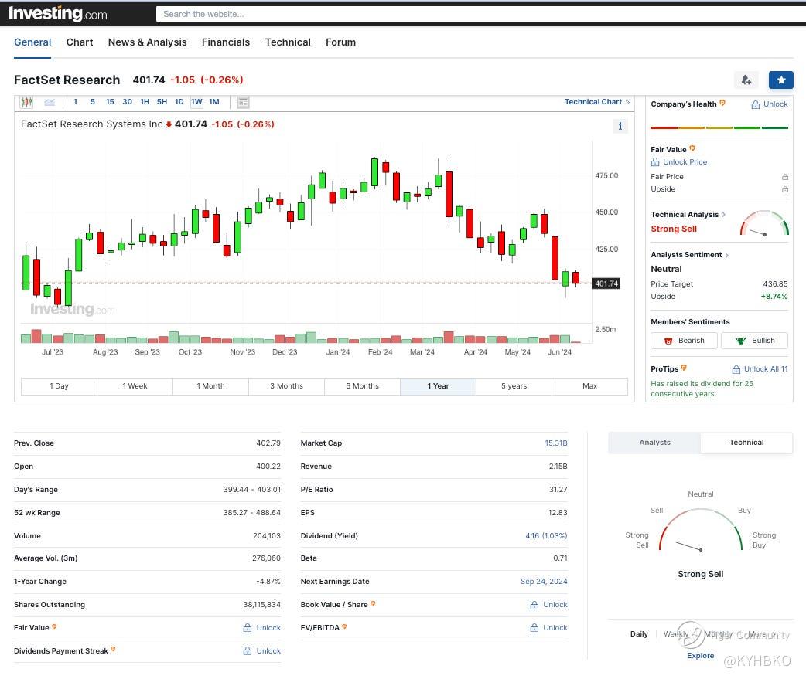Click the chart info icon
The width and height of the screenshot is (806, 679).
click(x=620, y=126)
